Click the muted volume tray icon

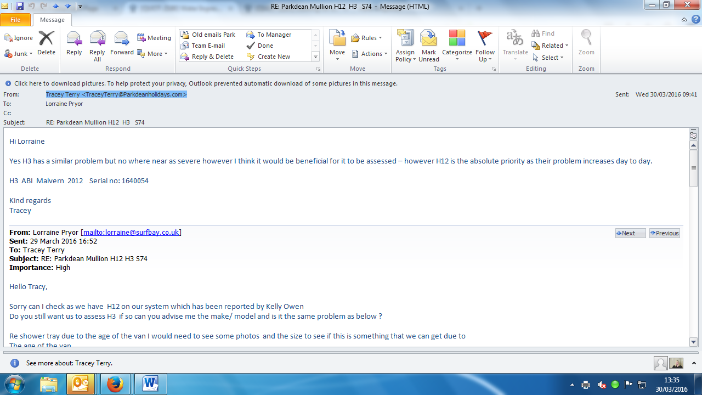602,385
